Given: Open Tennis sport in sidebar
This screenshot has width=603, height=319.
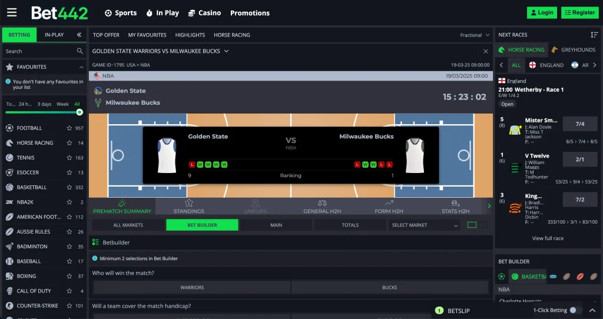Looking at the screenshot, I should pos(25,158).
